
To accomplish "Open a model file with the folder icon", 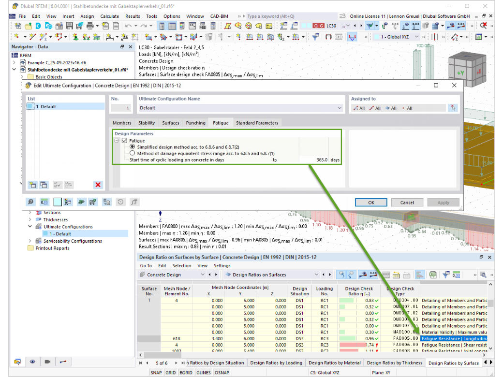I will tap(28, 26).
